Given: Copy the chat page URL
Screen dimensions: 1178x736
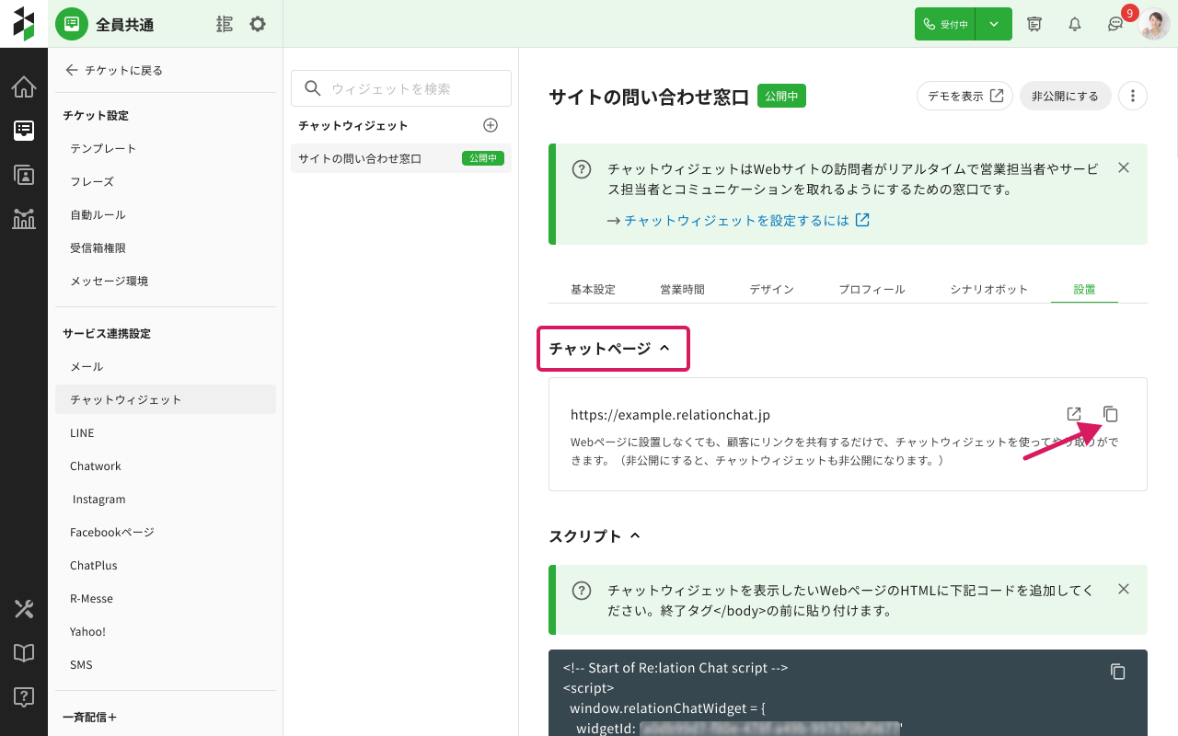Looking at the screenshot, I should coord(1111,414).
